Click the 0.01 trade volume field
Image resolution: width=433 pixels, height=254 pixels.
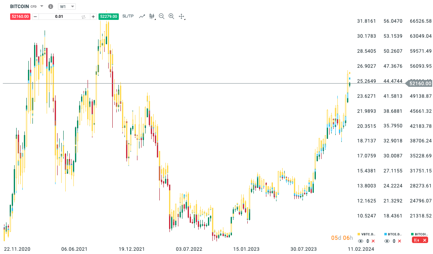pos(59,17)
